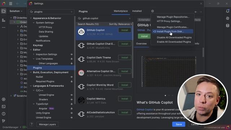The height and width of the screenshot is (130, 231).
Task: Choose Manage Plugin Certificates...
Action: (x=173, y=27)
